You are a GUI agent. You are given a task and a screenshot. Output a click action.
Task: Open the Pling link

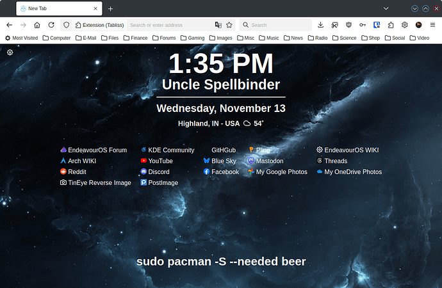click(259, 150)
